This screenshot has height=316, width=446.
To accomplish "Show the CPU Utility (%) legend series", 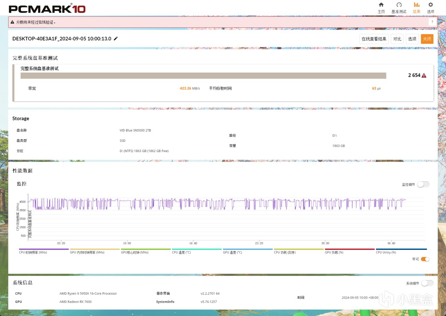I will pyautogui.click(x=401, y=251).
